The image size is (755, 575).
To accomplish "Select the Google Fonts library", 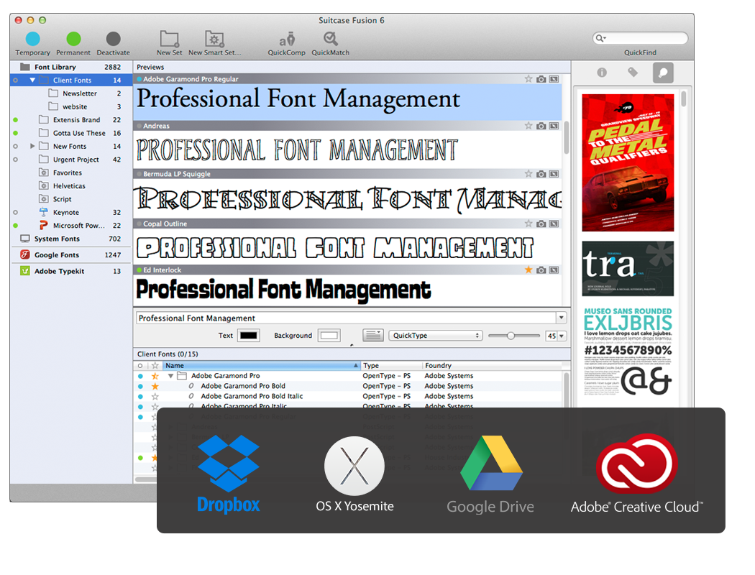I will point(57,255).
